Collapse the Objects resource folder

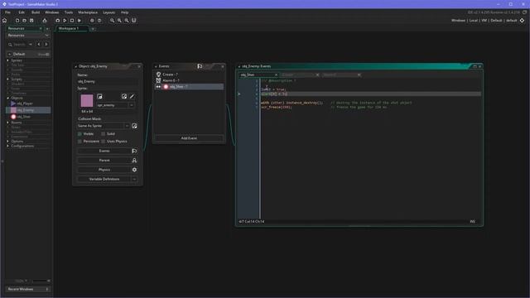[x=7, y=98]
